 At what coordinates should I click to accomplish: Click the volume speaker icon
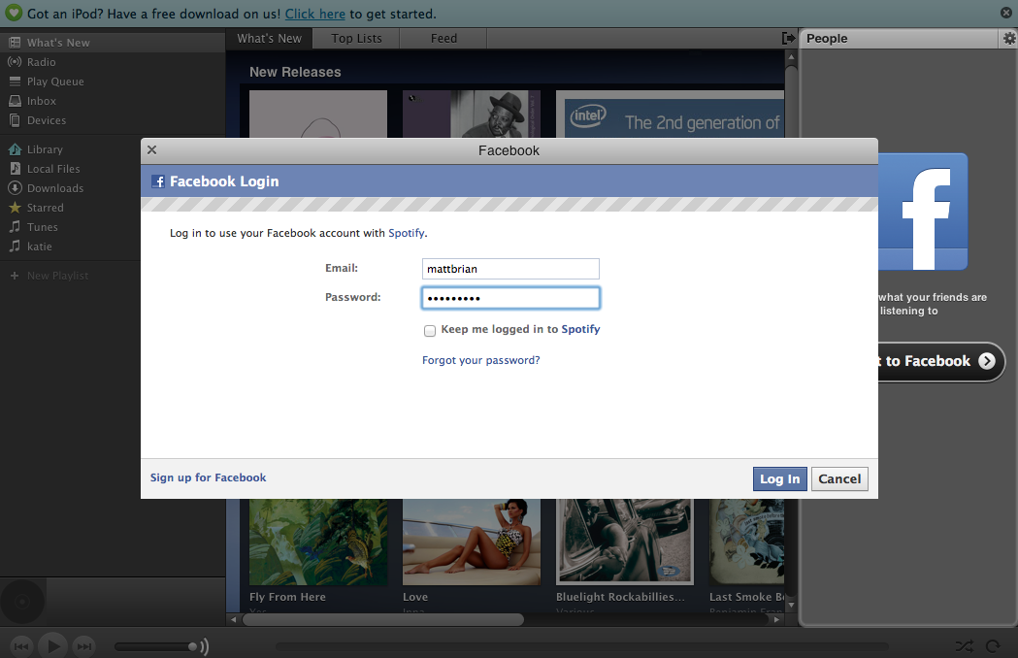(x=205, y=646)
